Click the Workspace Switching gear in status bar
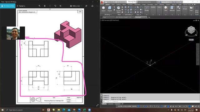Screen dimensions: 200x112 pos(180,106)
